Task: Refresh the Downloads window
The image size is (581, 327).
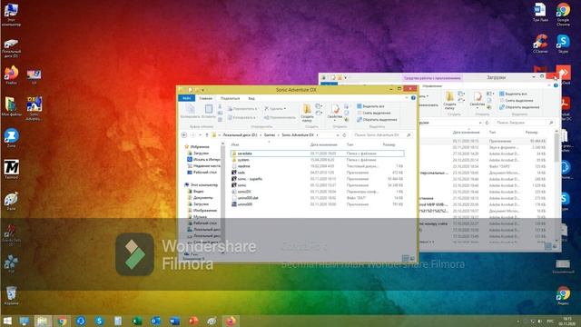Action: pyautogui.click(x=487, y=123)
